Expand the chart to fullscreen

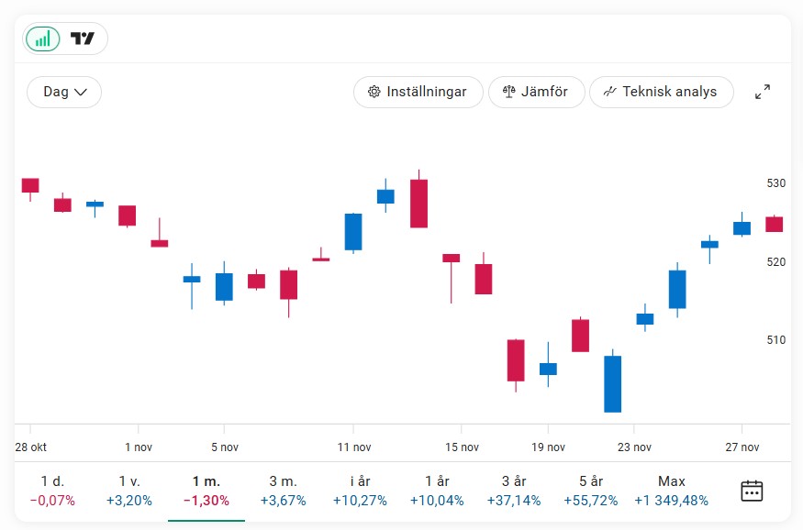[x=763, y=92]
